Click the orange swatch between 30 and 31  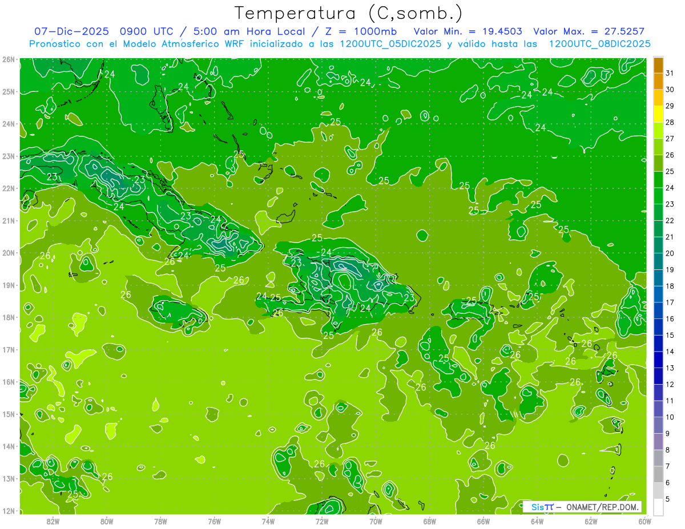coord(658,81)
